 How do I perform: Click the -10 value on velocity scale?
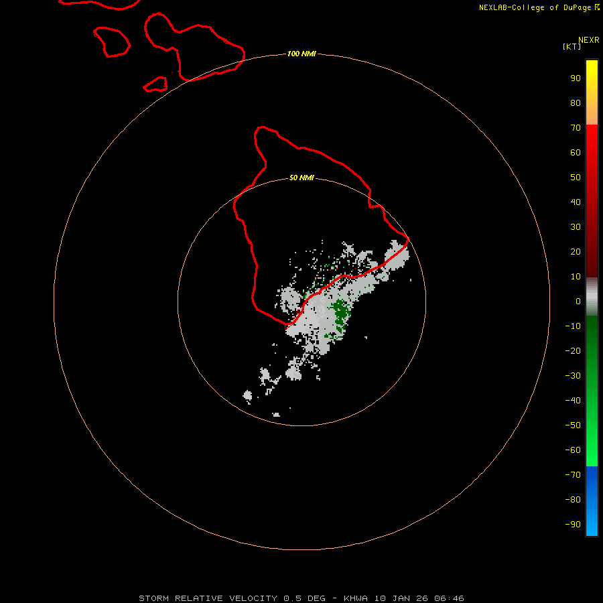coord(573,326)
